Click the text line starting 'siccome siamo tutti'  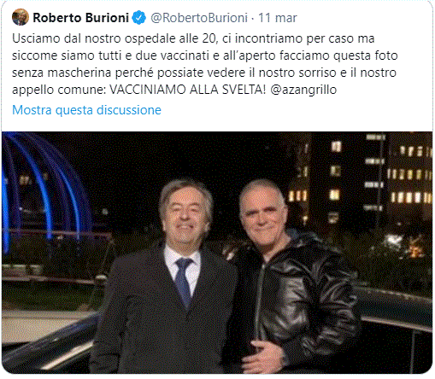pos(205,55)
